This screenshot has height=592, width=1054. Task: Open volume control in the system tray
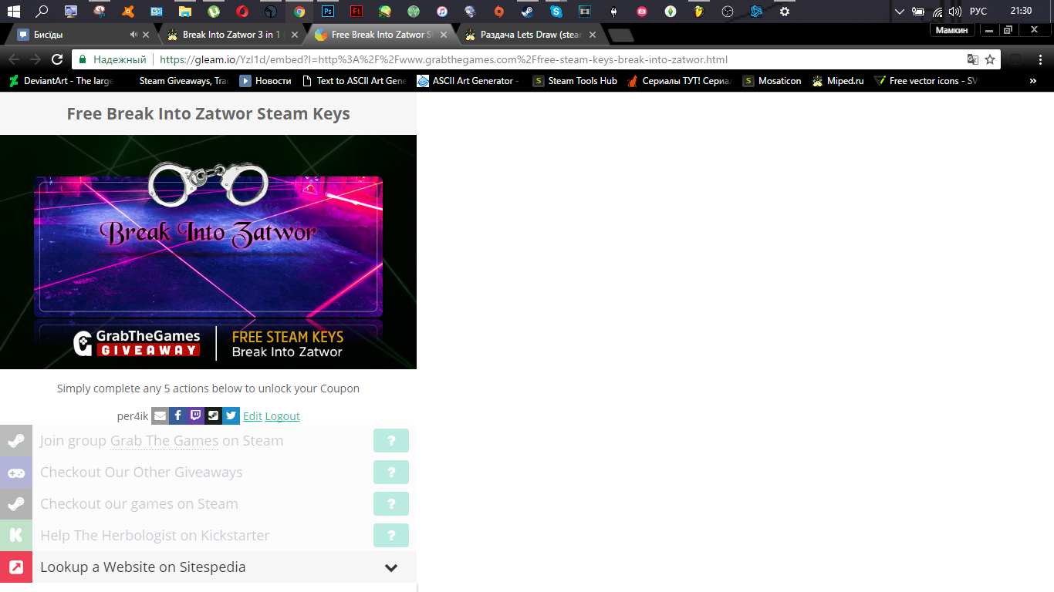(x=955, y=12)
